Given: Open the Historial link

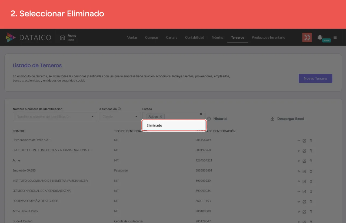Looking at the screenshot, I should pyautogui.click(x=217, y=119).
